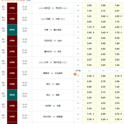The image size is (124, 124).
Task: Open the 澳大利亚 team link
Action: tap(58, 63)
